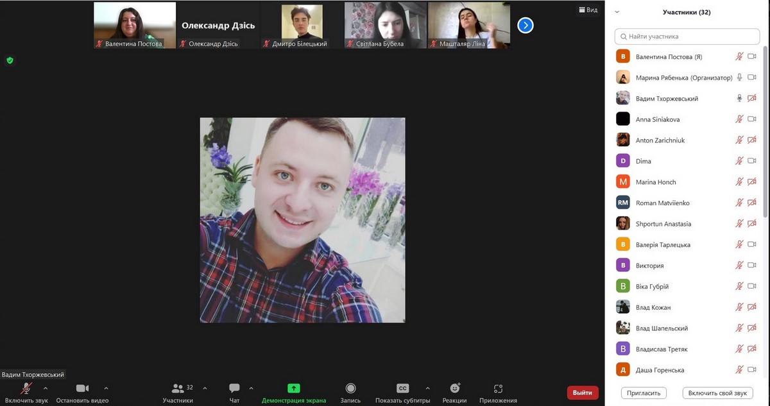Click the participants list scrollbar

[x=764, y=128]
